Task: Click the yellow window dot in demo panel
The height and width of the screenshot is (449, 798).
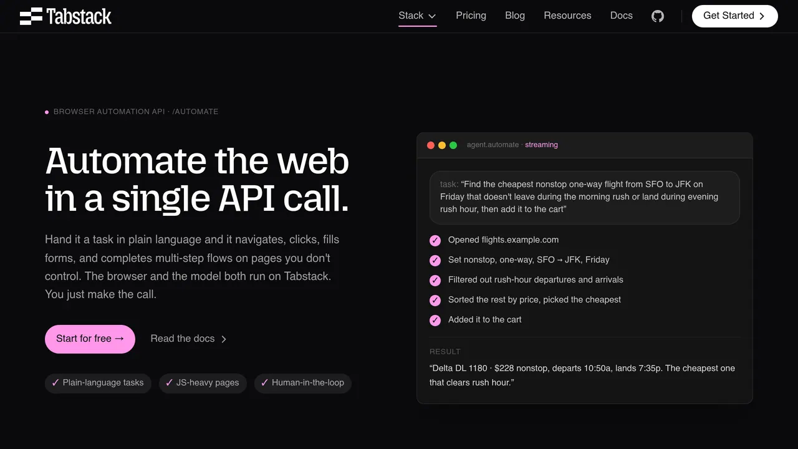Action: coord(442,145)
